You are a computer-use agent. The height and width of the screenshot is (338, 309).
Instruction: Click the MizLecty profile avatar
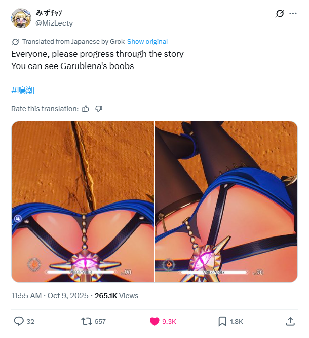21,18
